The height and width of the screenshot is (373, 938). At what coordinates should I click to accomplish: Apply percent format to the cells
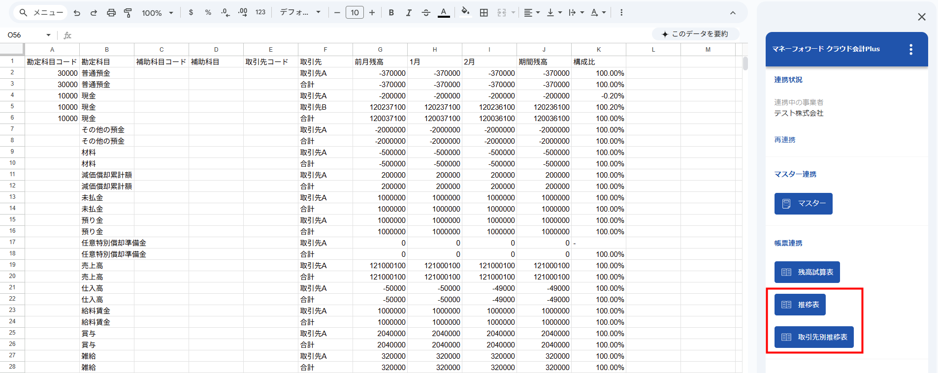(208, 13)
